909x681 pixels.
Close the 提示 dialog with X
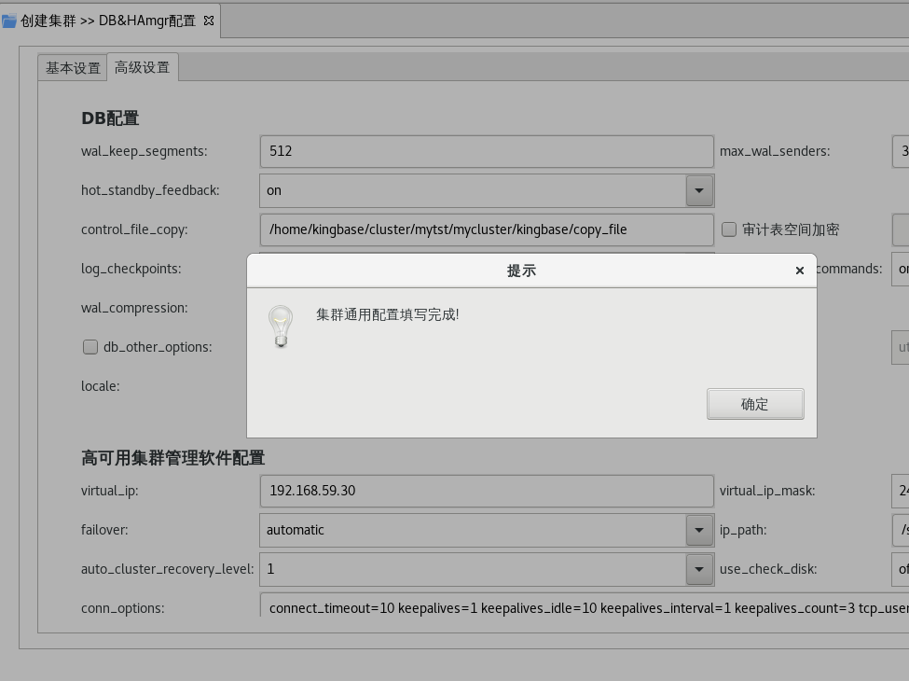[799, 271]
